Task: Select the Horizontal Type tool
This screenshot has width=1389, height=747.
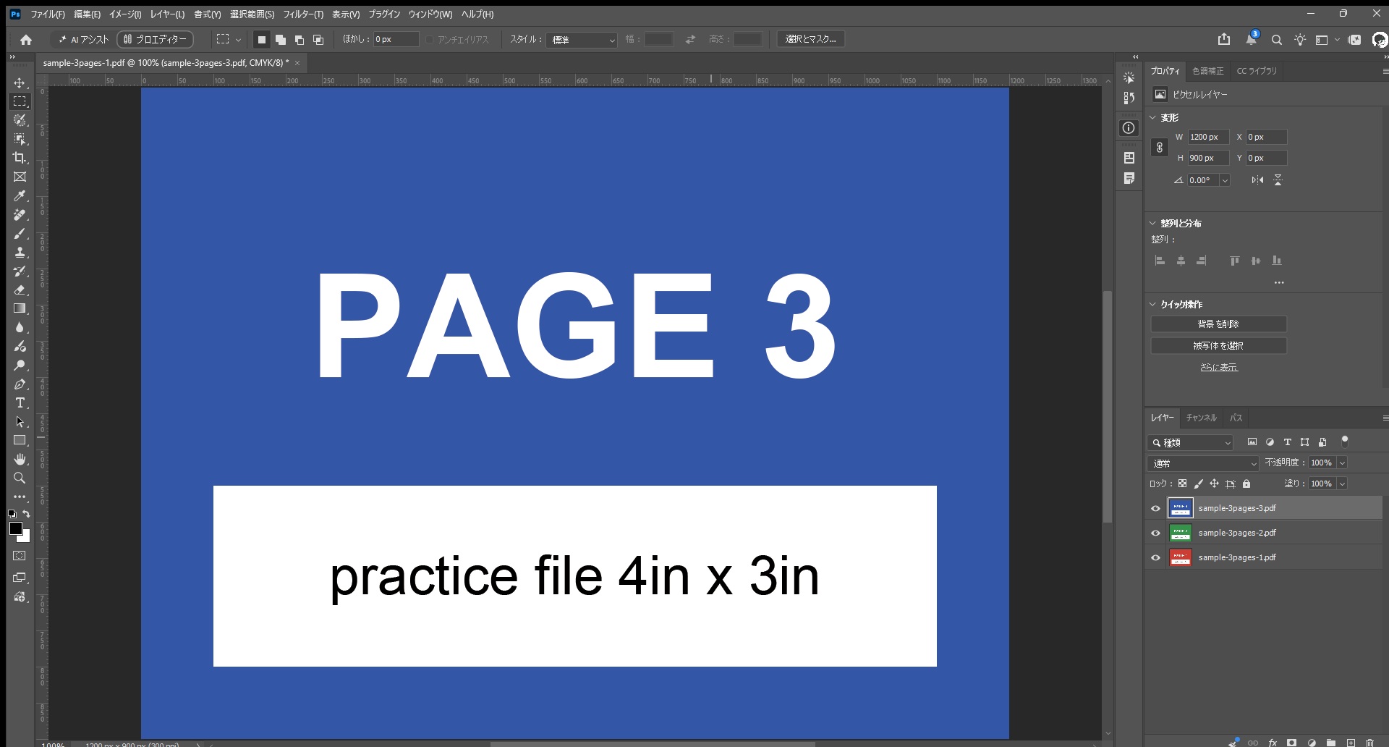Action: tap(20, 402)
